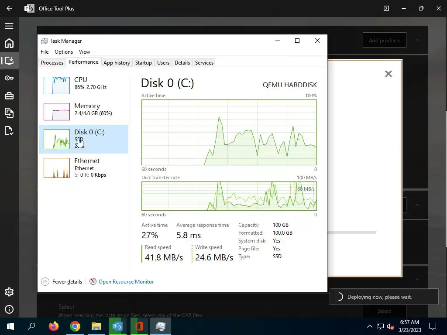
Task: Click the Resource Monitor gauge icon
Action: coord(93,281)
